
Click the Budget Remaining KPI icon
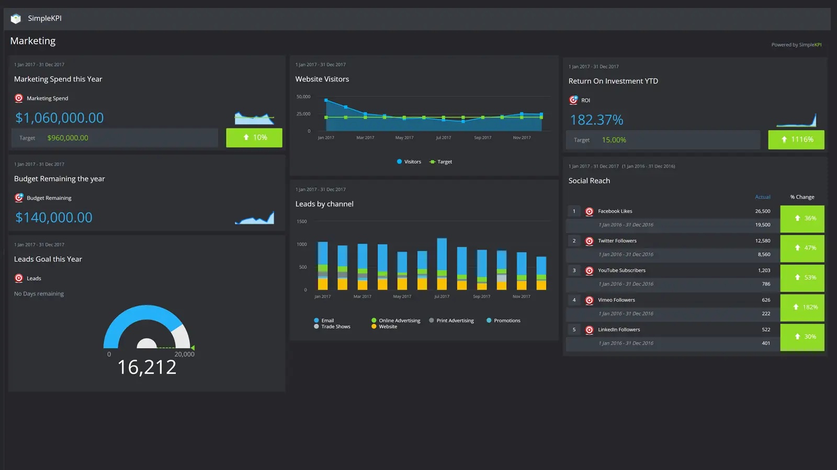tap(19, 198)
